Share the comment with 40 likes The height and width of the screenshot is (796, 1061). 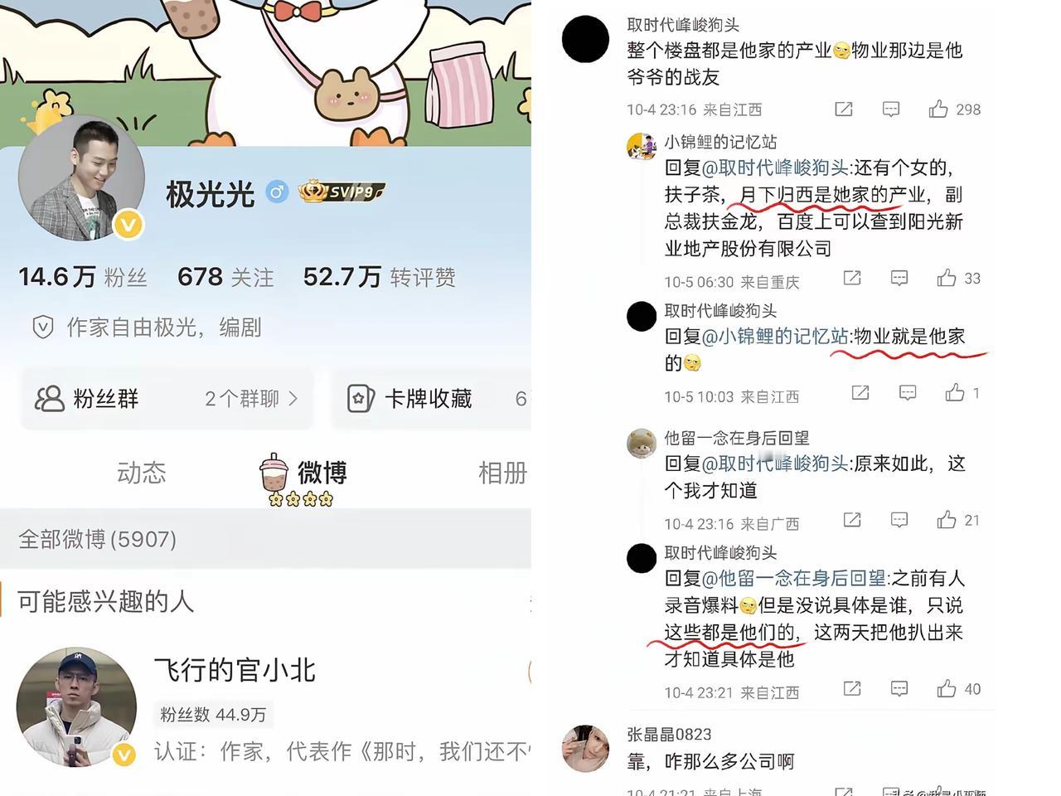point(852,689)
